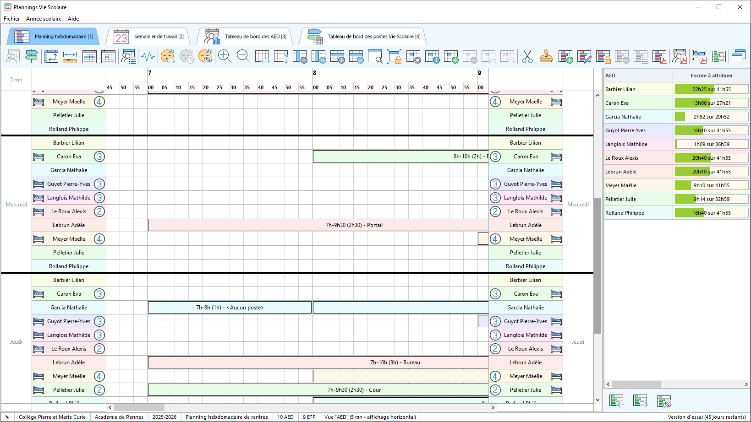Open the Année scolaire menu

(44, 19)
